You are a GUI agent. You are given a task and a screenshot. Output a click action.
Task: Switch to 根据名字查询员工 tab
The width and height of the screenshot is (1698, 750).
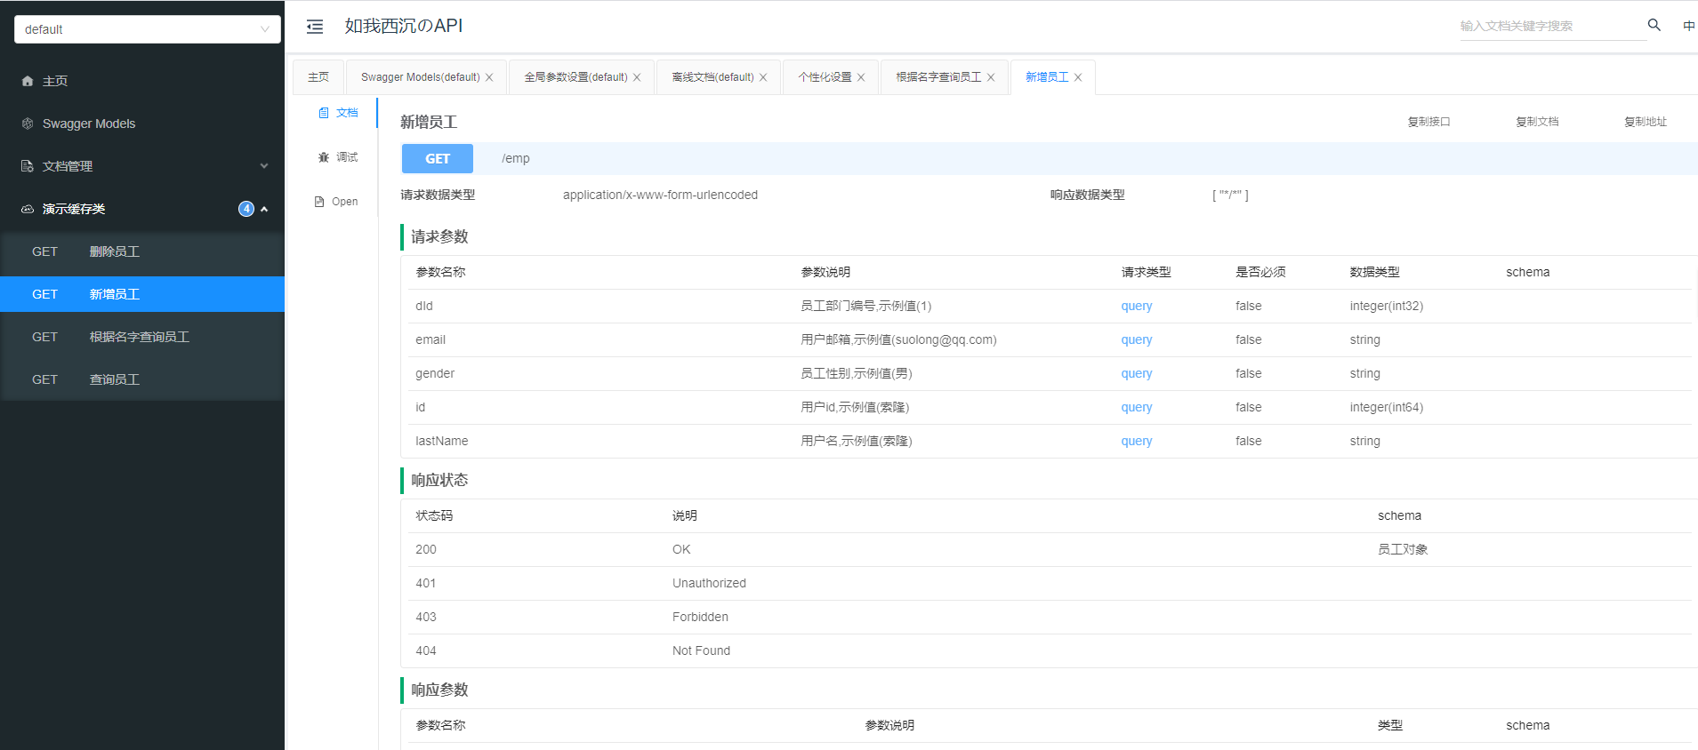pyautogui.click(x=938, y=77)
